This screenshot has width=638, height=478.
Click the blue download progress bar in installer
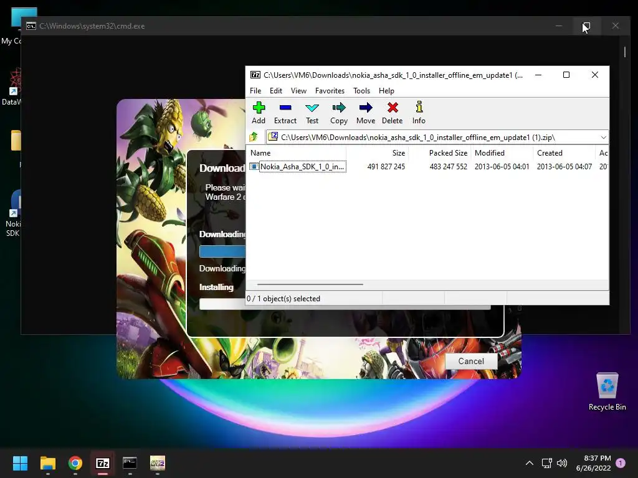coord(222,251)
